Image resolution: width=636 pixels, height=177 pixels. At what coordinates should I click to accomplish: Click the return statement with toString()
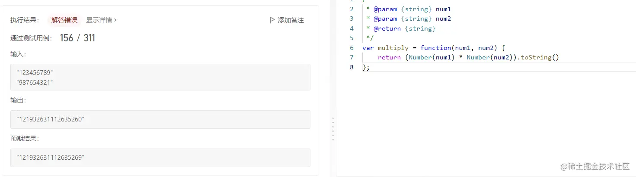click(x=468, y=57)
